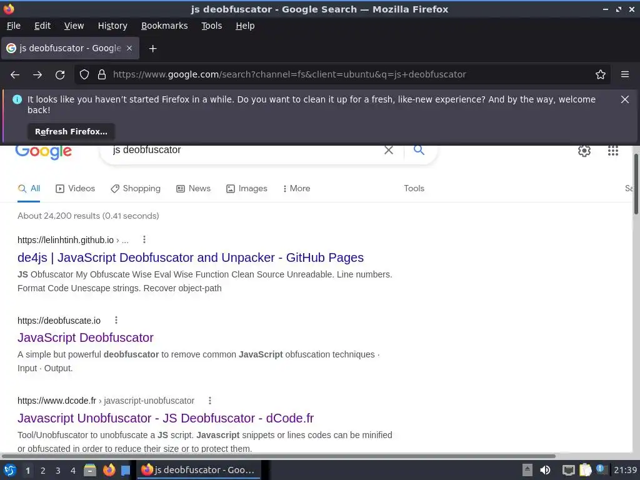The height and width of the screenshot is (480, 640).
Task: Clear the Google search box text
Action: click(x=389, y=150)
